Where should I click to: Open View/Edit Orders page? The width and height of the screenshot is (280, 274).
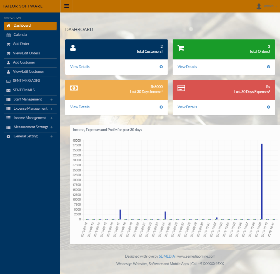click(x=30, y=53)
